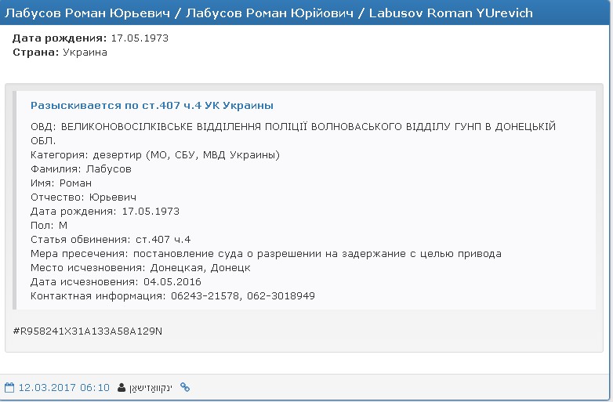Viewport: 613px width, 402px height.
Task: Click the 'Страна: Украина' line
Action: pyautogui.click(x=60, y=52)
